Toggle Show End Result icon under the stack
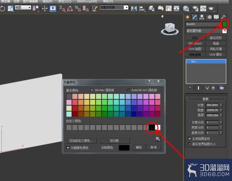Viewport: 232px width, 181px height. click(198, 88)
